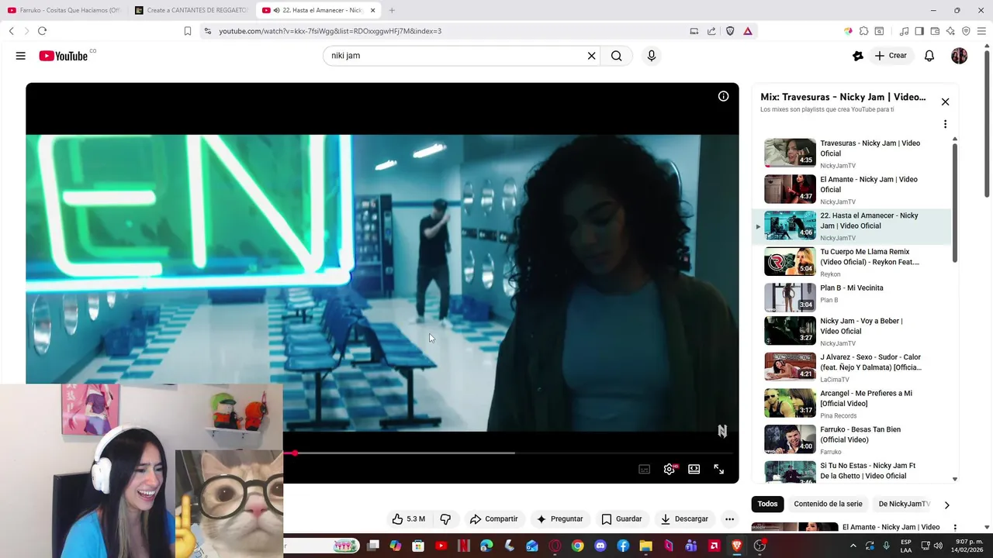Switch to theater mode view
Viewport: 993px width, 558px height.
[x=694, y=469]
